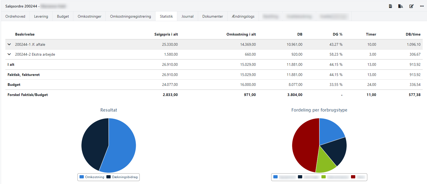Switch to the Journal tab
Image resolution: width=427 pixels, height=184 pixels.
pyautogui.click(x=187, y=16)
